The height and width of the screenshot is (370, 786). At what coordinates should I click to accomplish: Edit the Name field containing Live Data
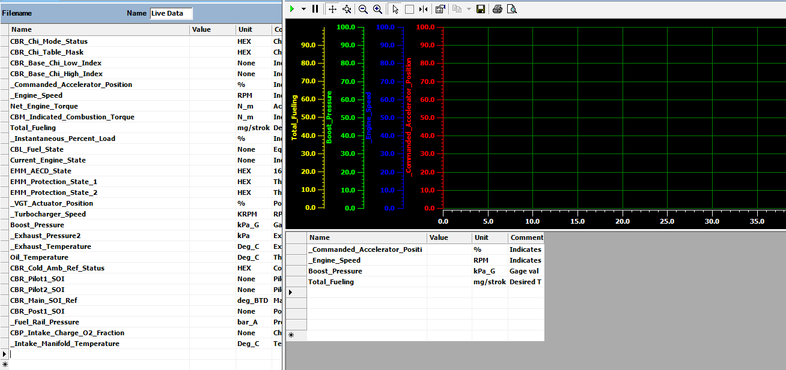pos(171,13)
